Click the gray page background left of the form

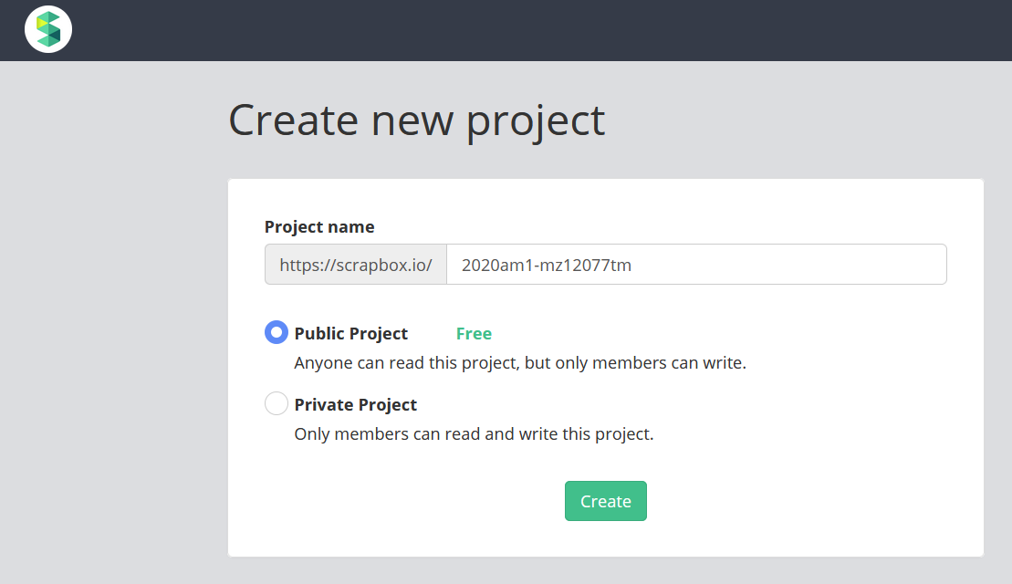point(110,365)
